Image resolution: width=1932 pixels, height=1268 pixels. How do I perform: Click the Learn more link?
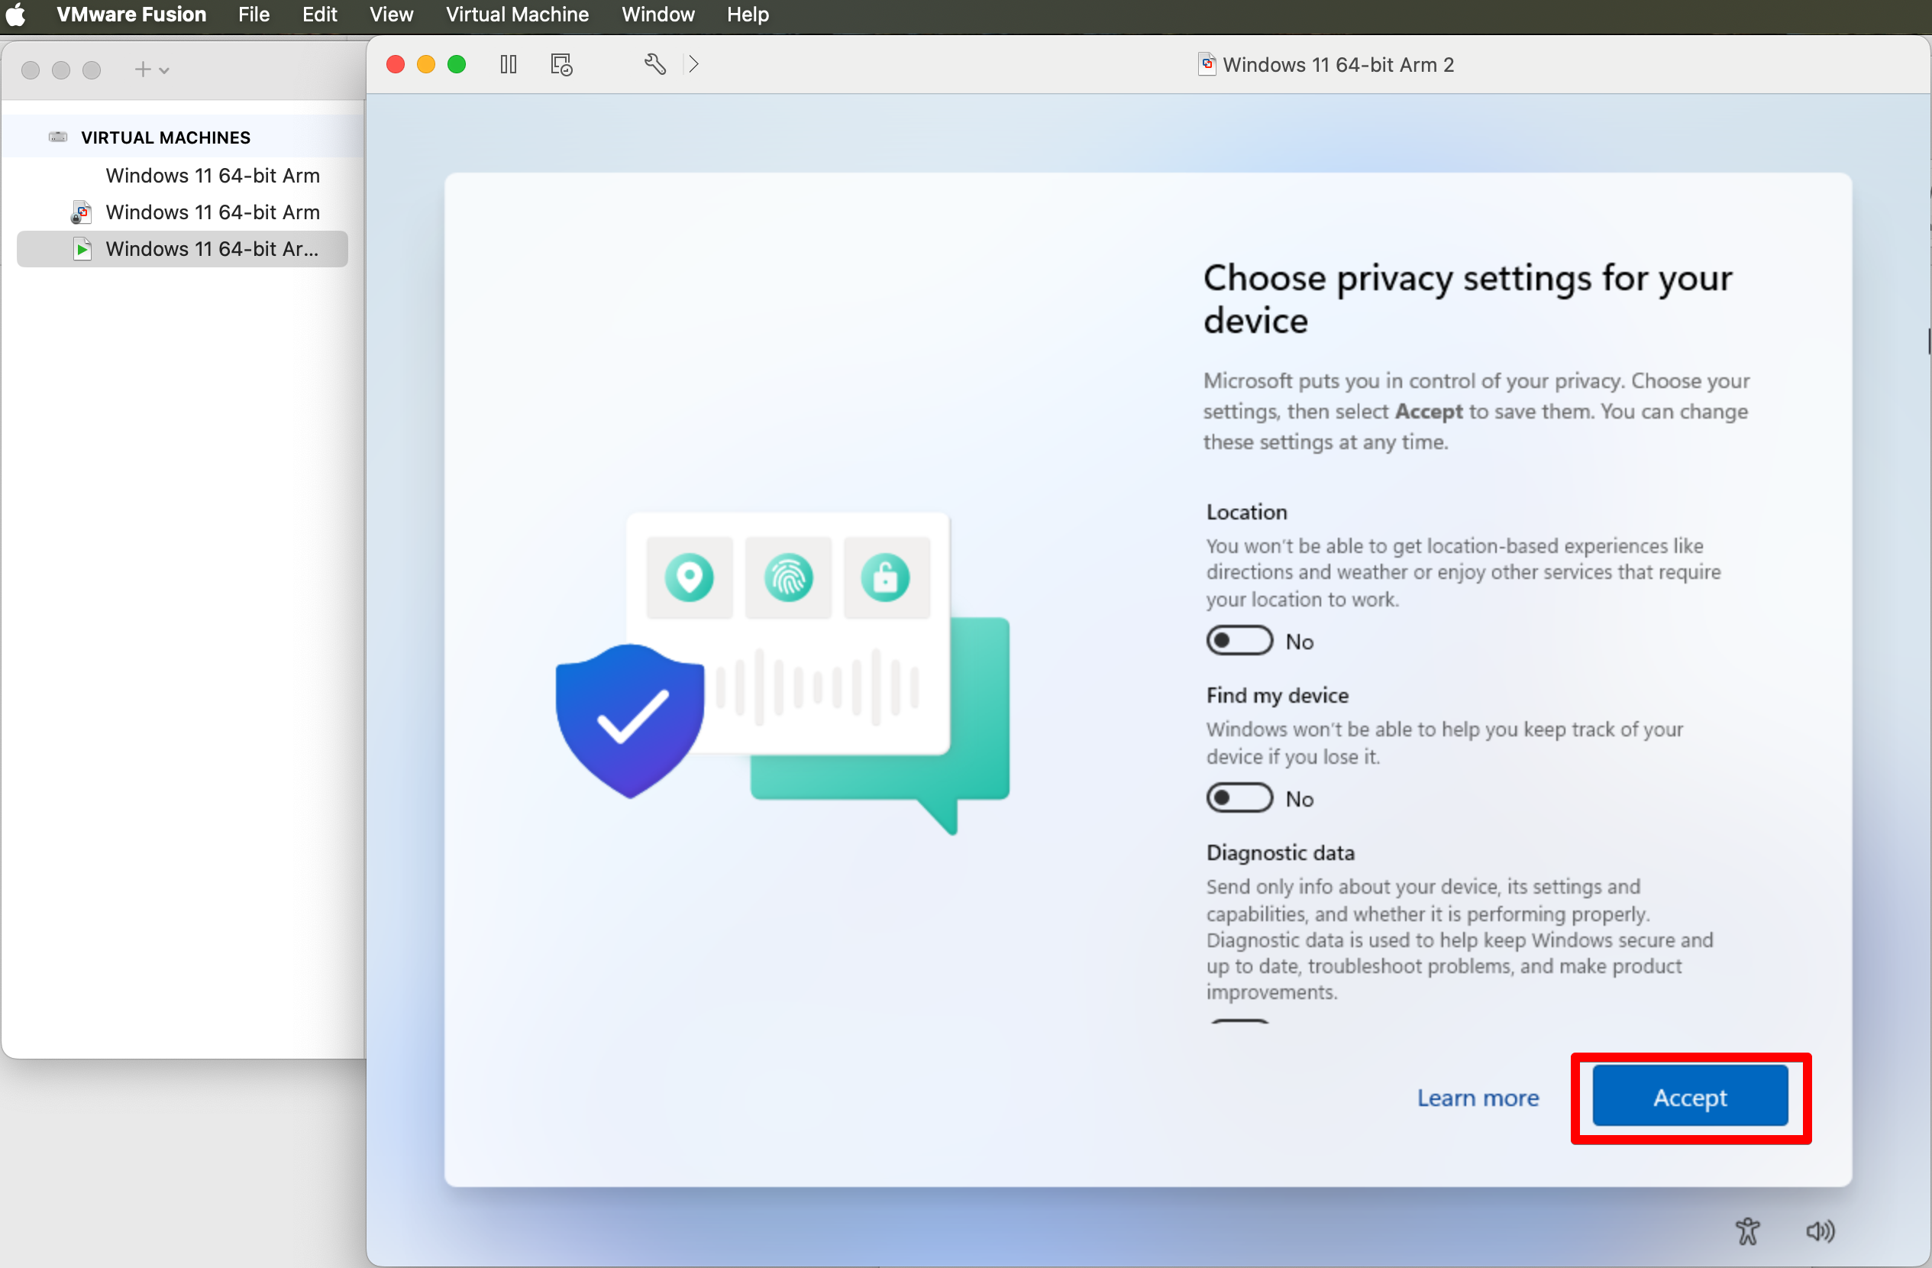[x=1478, y=1098]
